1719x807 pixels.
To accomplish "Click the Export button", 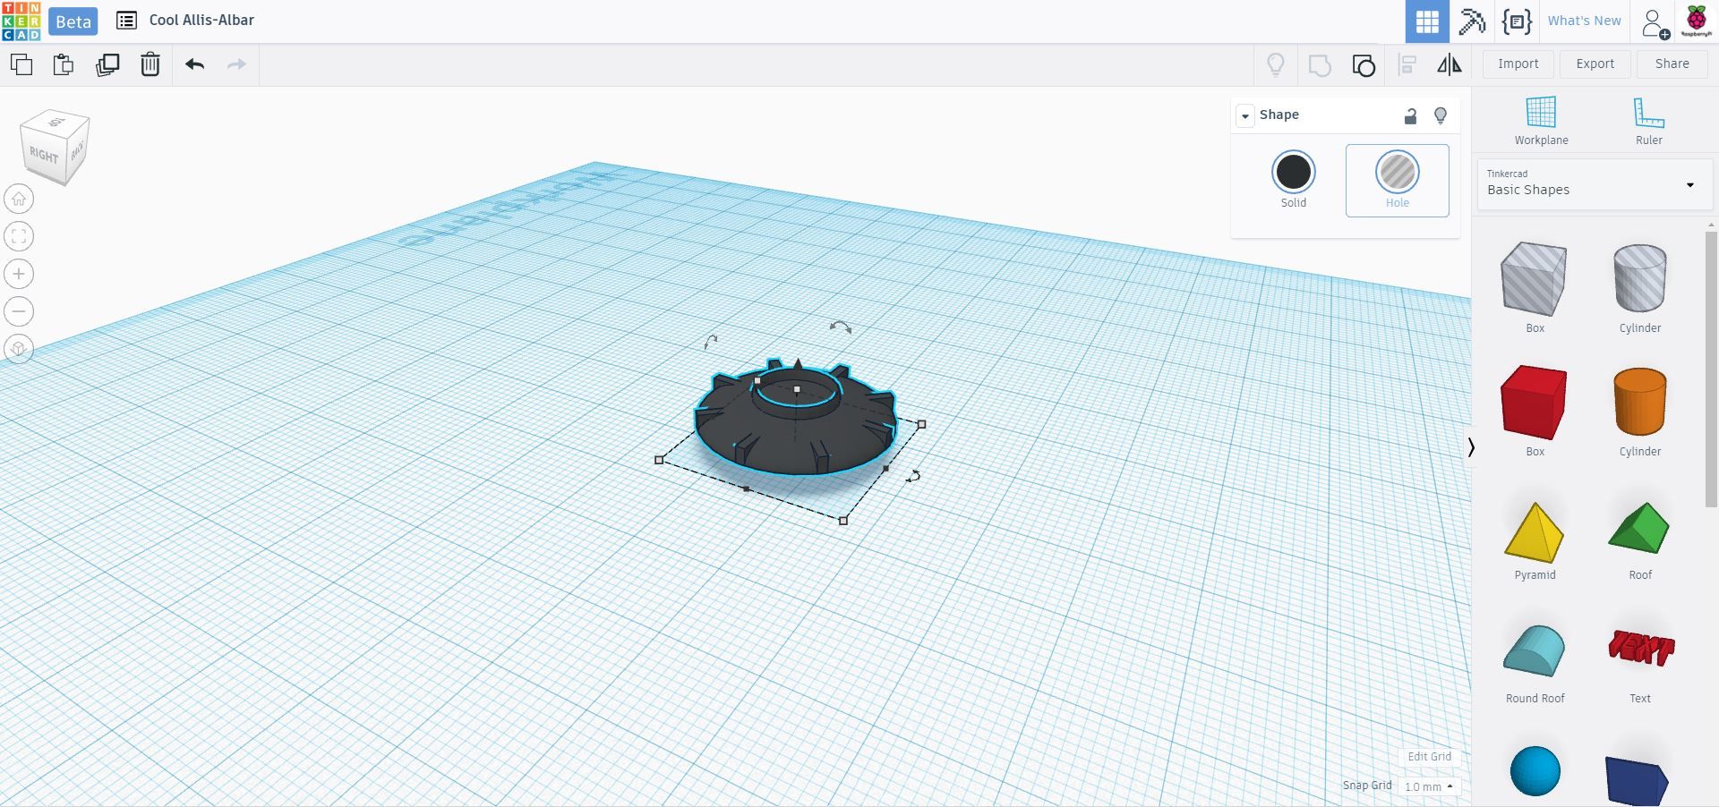I will [x=1595, y=64].
